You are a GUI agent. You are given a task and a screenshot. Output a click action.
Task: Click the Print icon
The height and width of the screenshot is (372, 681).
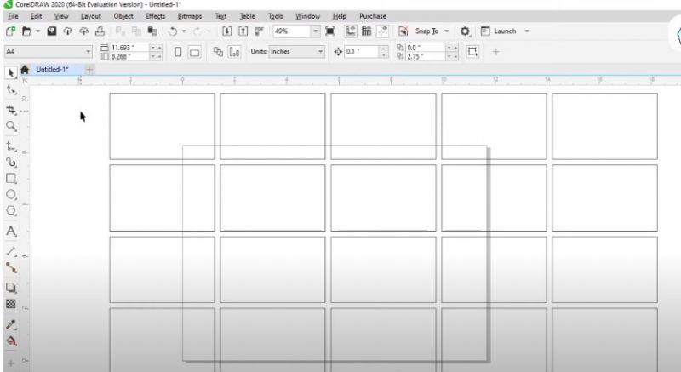point(100,31)
